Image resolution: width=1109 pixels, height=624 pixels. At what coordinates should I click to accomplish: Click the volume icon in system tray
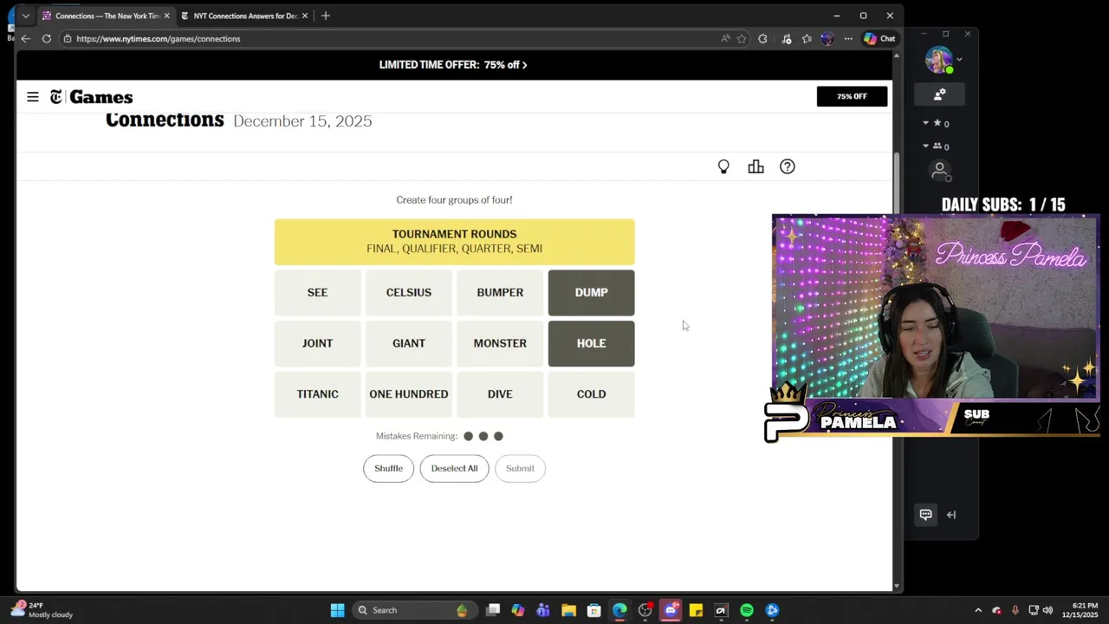1047,610
